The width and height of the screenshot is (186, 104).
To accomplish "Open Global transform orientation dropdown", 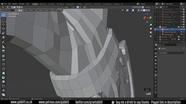I will point(66,7).
